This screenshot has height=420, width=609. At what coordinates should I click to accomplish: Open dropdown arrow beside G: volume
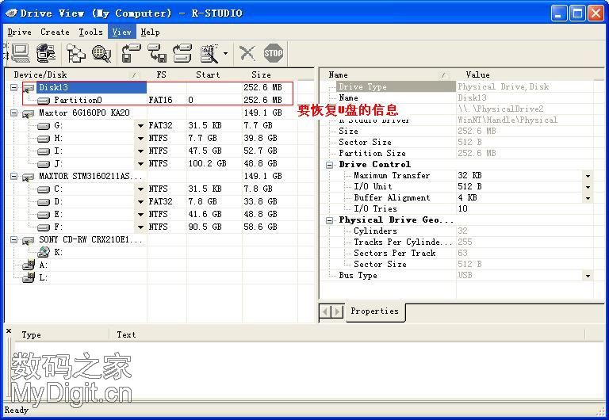click(140, 126)
